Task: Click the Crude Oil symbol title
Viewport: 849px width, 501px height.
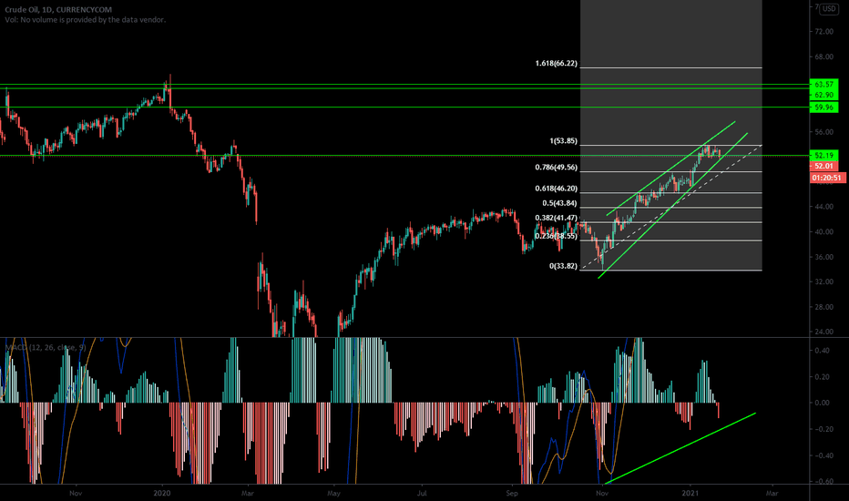Action: [58, 9]
